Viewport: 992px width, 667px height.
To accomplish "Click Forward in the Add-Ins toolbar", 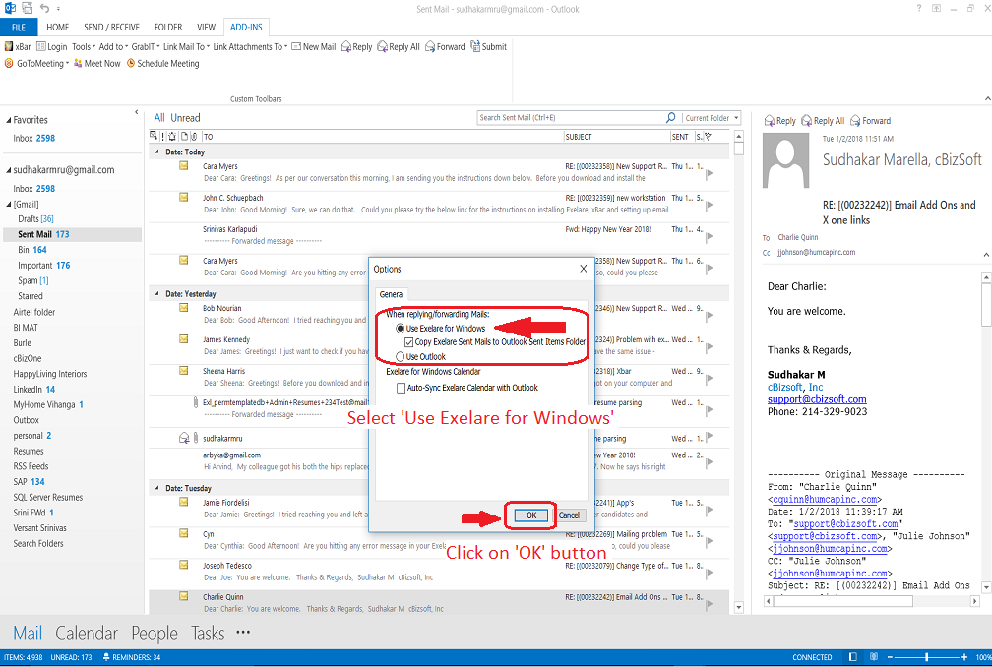I will click(445, 47).
